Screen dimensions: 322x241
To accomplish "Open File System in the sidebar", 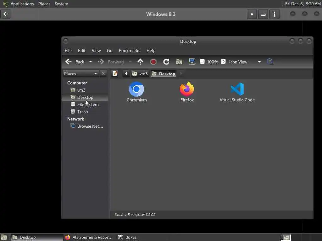I will pos(85,104).
